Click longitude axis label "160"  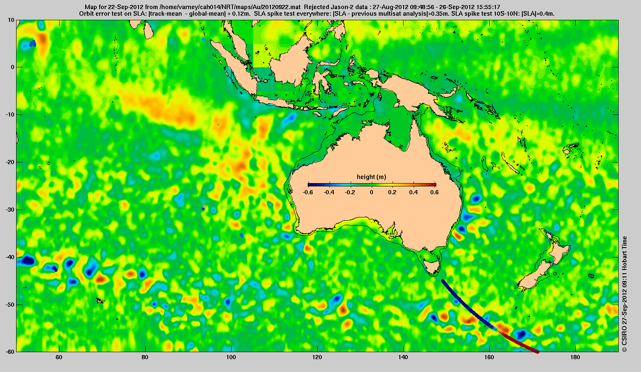click(x=489, y=357)
